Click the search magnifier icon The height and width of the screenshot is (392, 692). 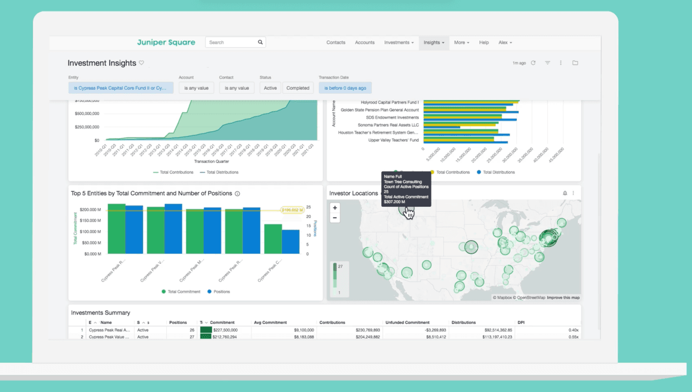(260, 42)
